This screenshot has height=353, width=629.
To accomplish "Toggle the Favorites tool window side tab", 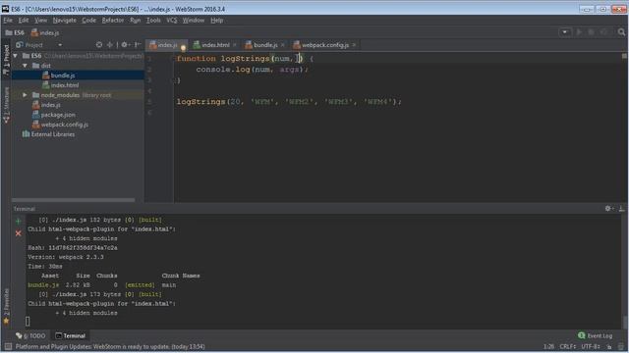I will [x=6, y=306].
